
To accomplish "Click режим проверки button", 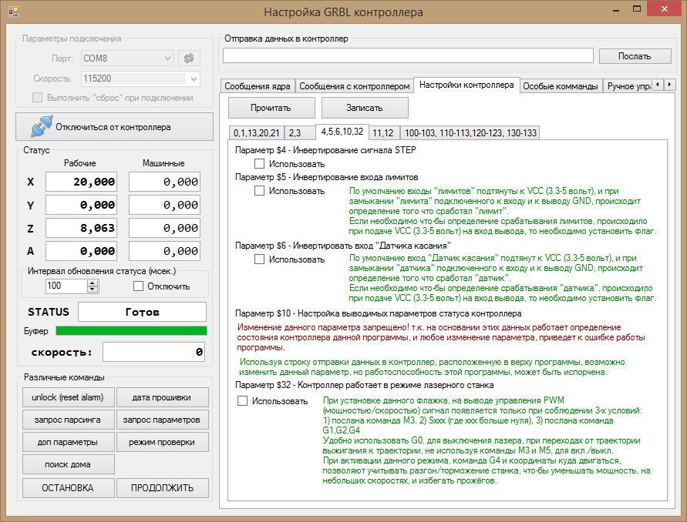I will coord(162,442).
